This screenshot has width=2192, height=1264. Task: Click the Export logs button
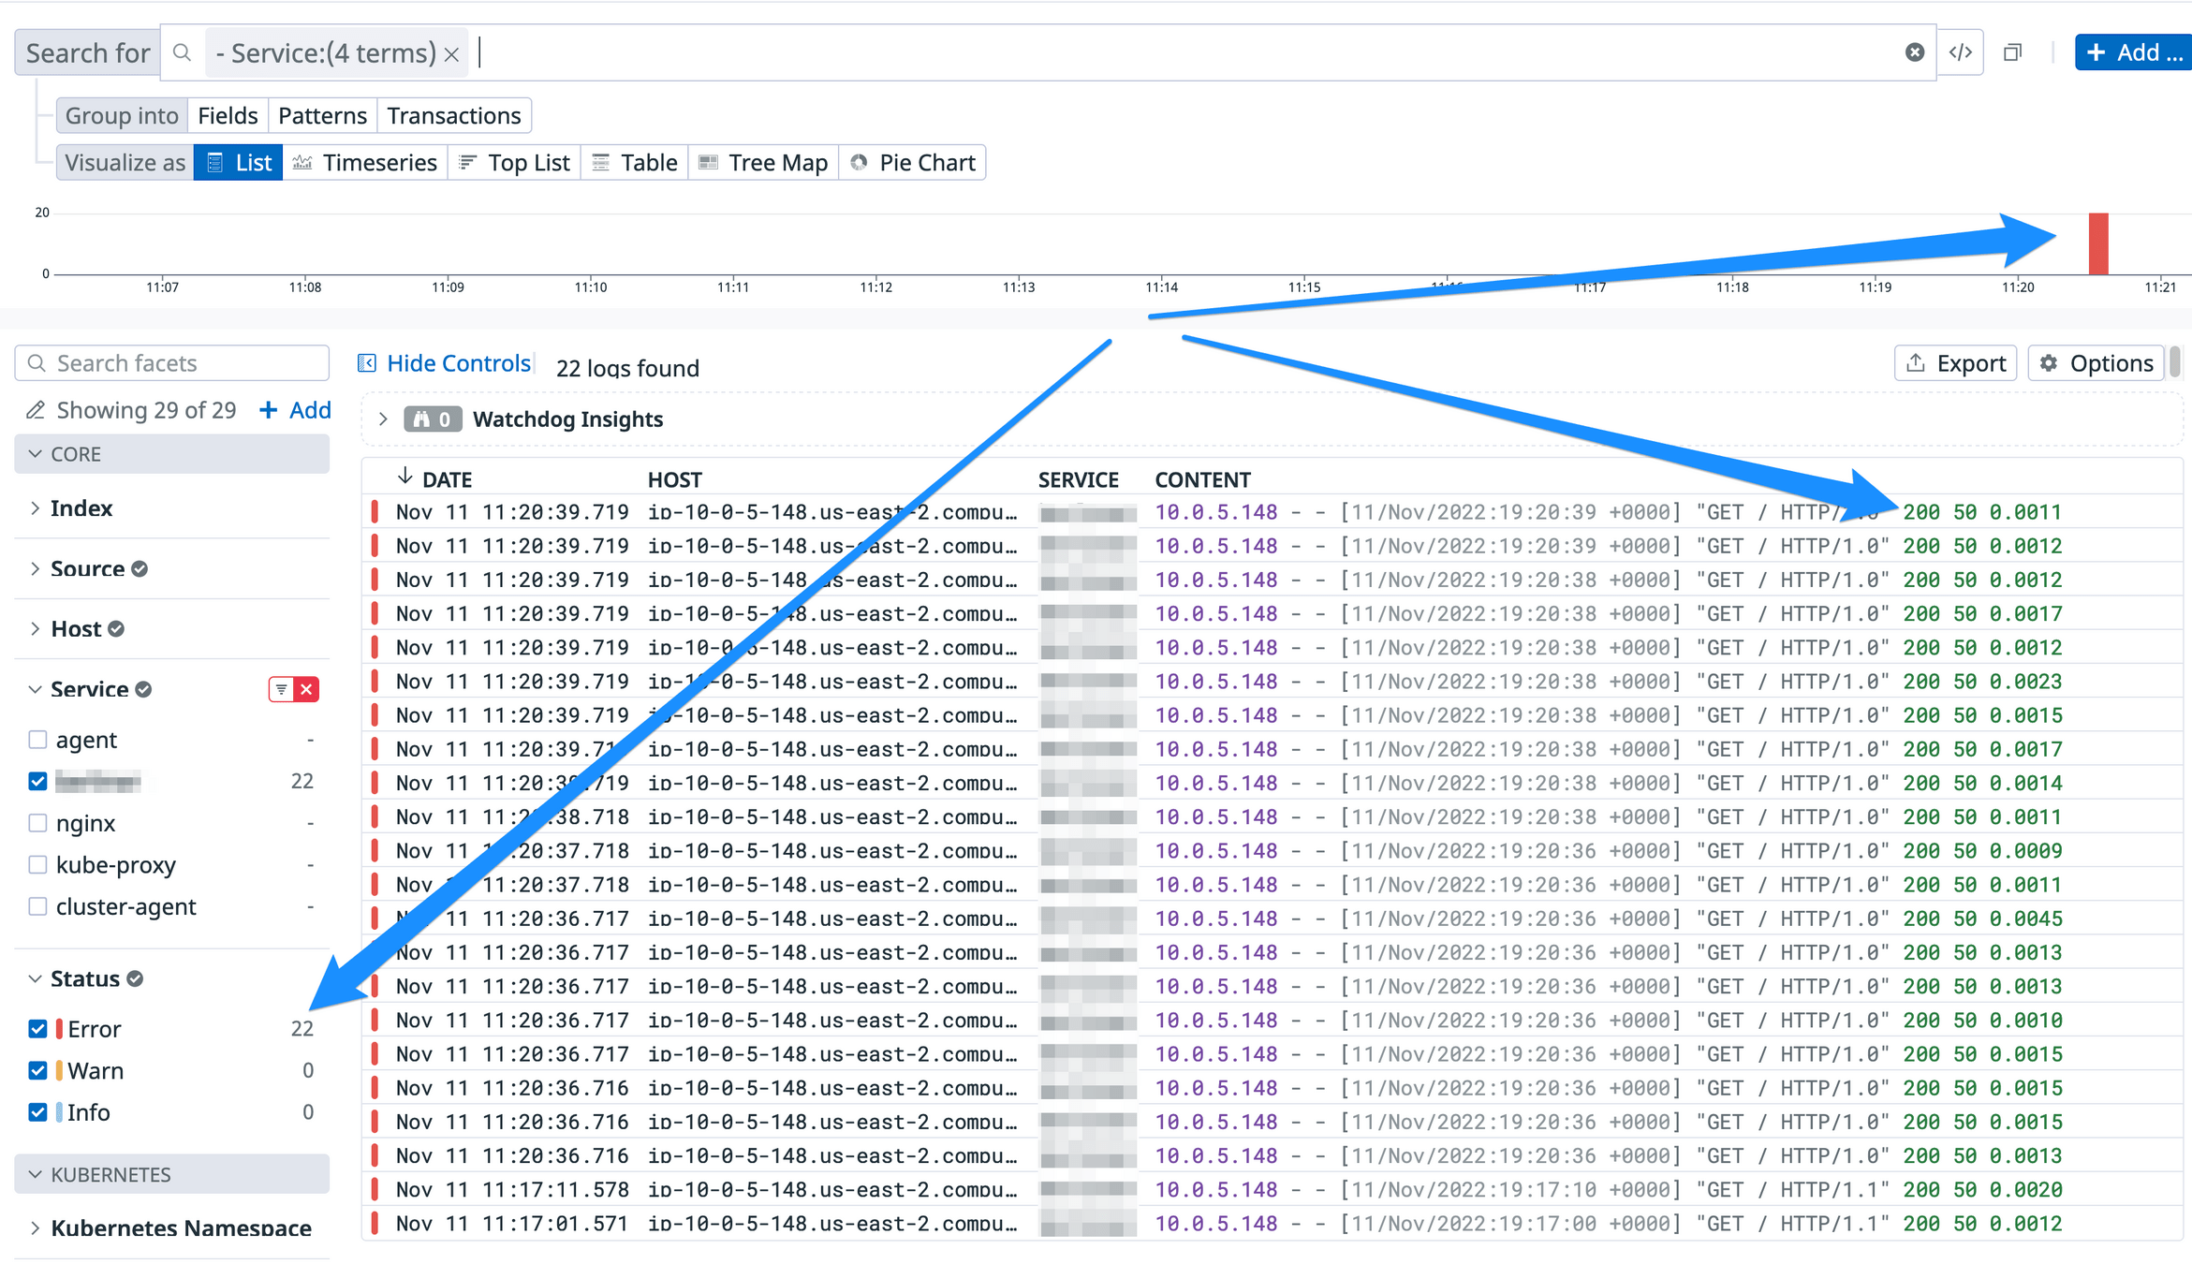tap(1955, 363)
